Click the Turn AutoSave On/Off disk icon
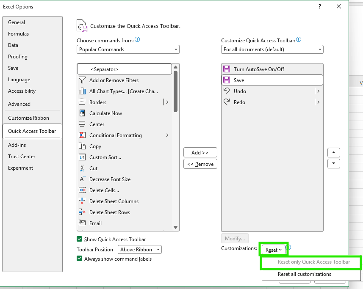The width and height of the screenshot is (363, 289). coord(227,69)
